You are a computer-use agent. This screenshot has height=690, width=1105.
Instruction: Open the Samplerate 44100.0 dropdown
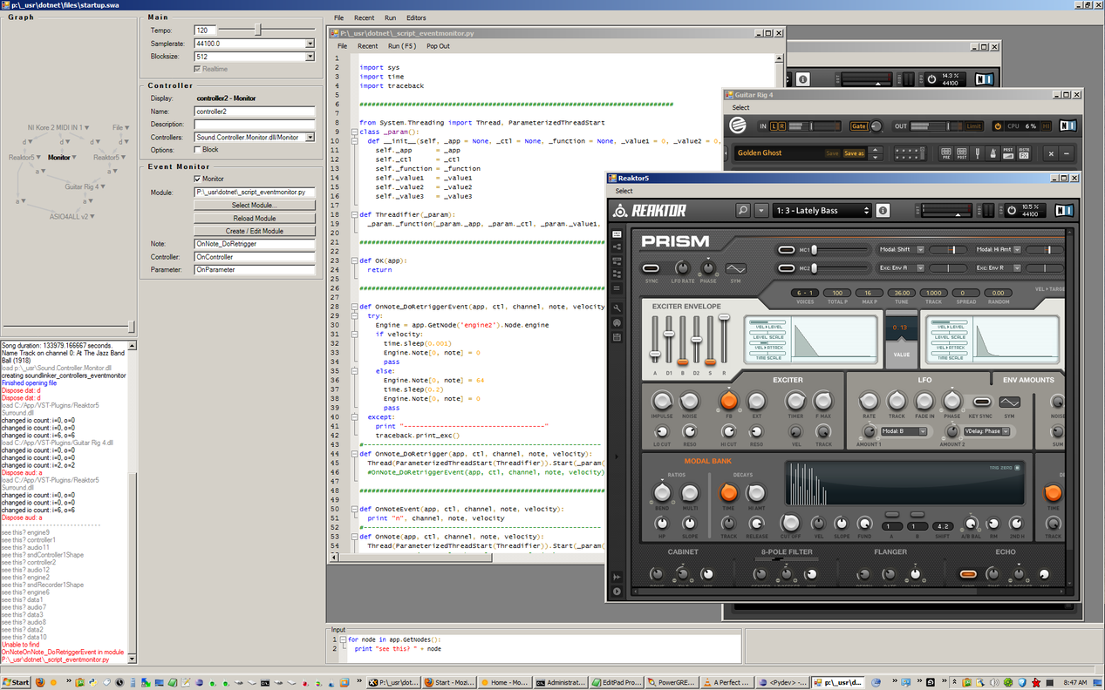(310, 44)
